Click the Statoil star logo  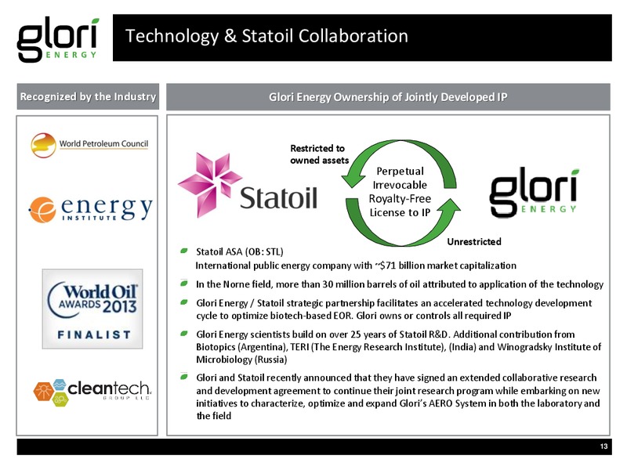[248, 185]
